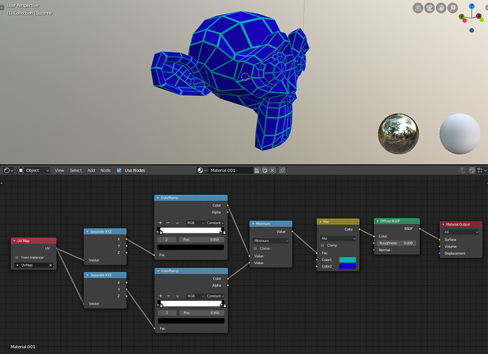Viewport: 488px width, 354px height.
Task: Switch to camera view icon
Action: [429, 8]
